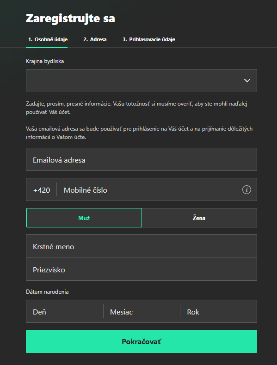277x365 pixels.
Task: Click the Krajina bydliska label
Action: pyautogui.click(x=45, y=61)
